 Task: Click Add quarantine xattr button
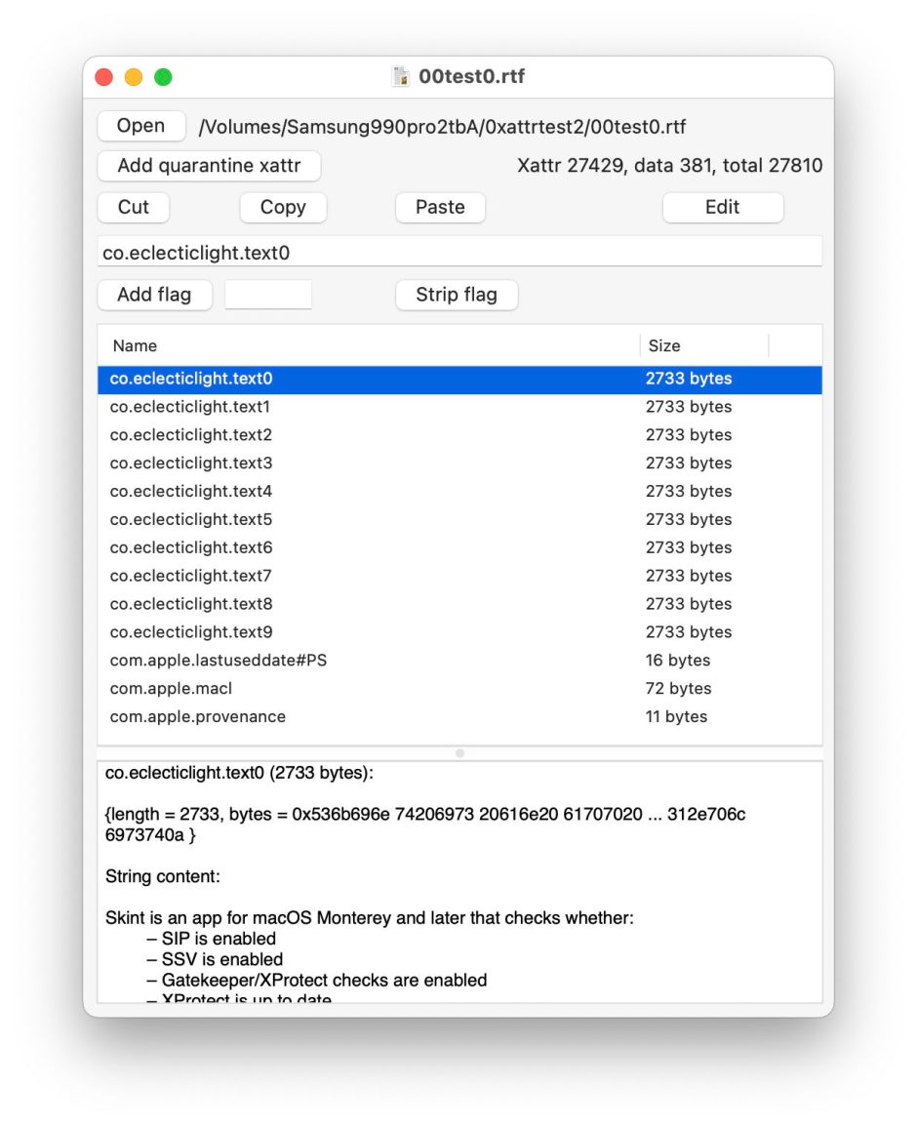coord(209,166)
